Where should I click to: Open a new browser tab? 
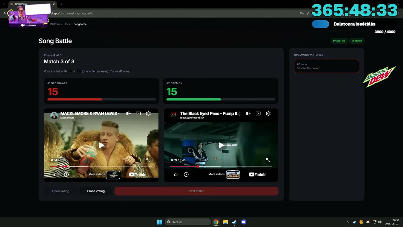tap(61, 4)
